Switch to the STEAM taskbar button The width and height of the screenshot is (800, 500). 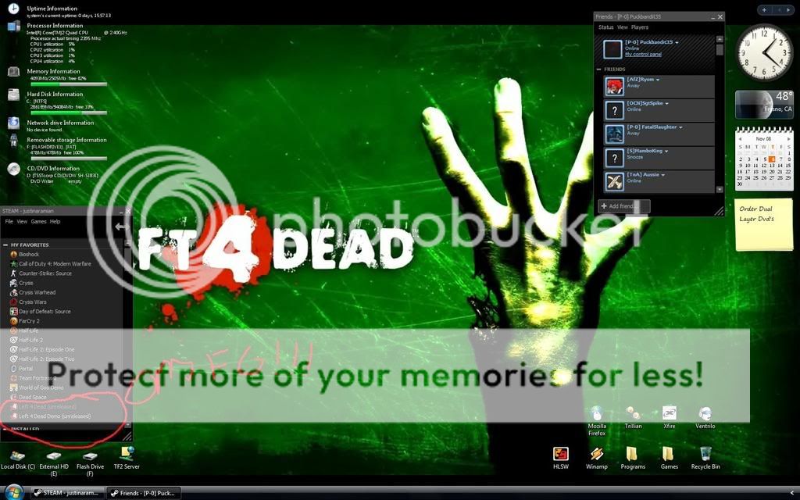point(68,493)
